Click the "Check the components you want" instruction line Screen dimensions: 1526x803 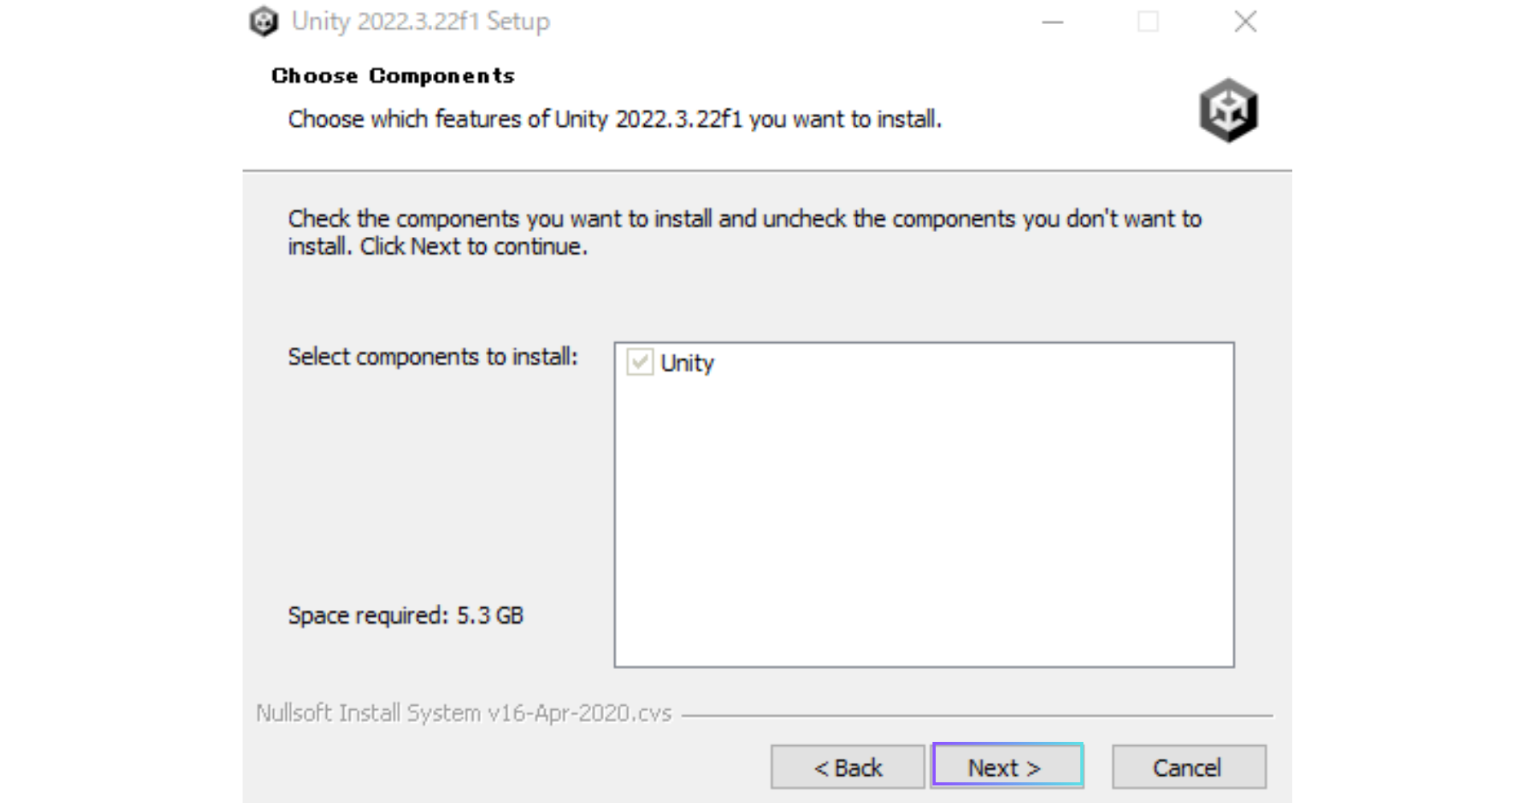pos(744,218)
